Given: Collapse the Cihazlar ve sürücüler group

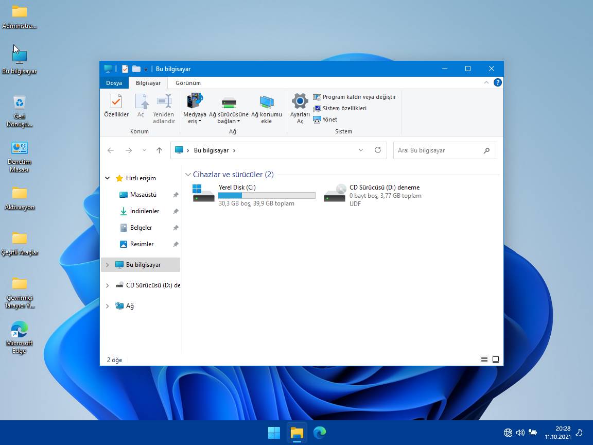Looking at the screenshot, I should tap(188, 175).
